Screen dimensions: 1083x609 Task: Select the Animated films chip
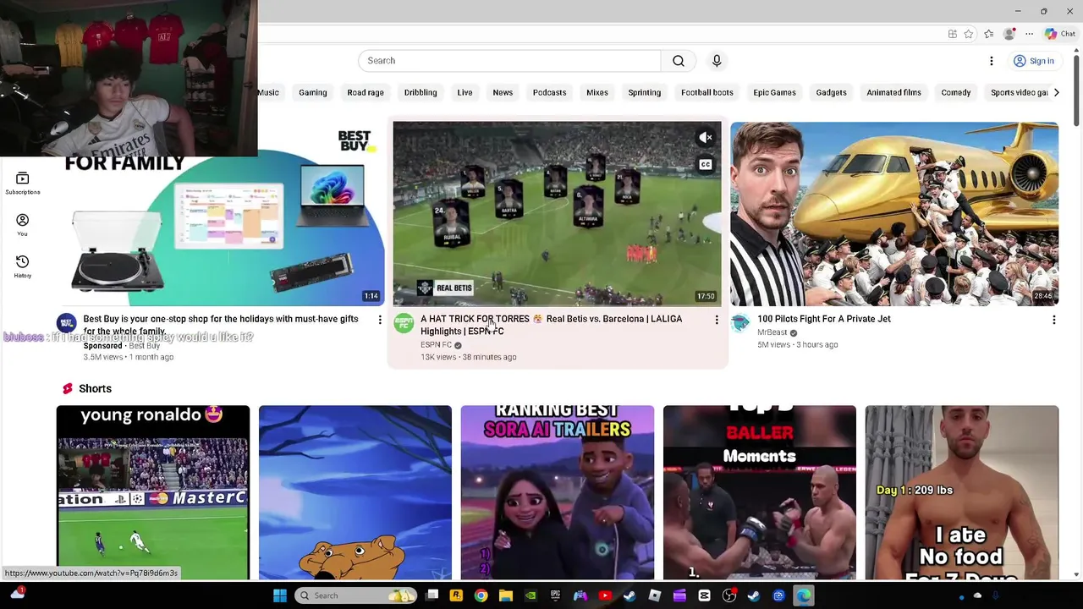894,92
